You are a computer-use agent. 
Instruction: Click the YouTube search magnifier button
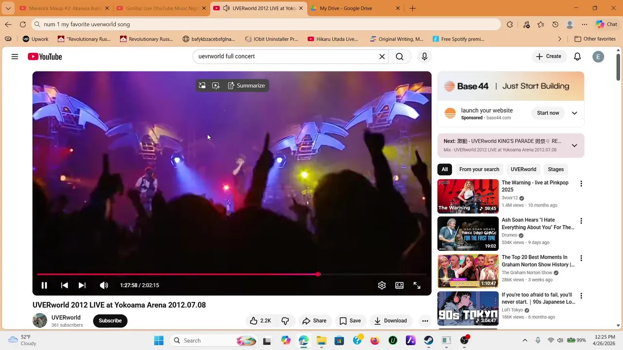(x=400, y=56)
